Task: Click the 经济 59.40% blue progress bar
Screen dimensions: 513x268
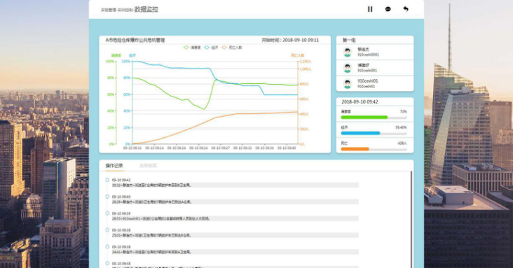Action: (374, 133)
